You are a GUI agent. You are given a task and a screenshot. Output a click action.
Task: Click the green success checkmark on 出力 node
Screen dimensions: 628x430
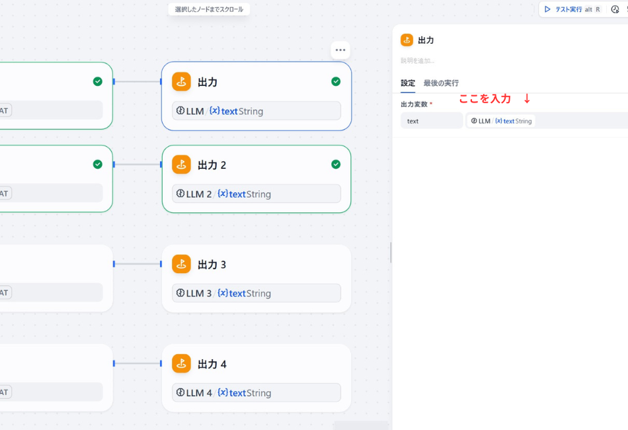(336, 81)
